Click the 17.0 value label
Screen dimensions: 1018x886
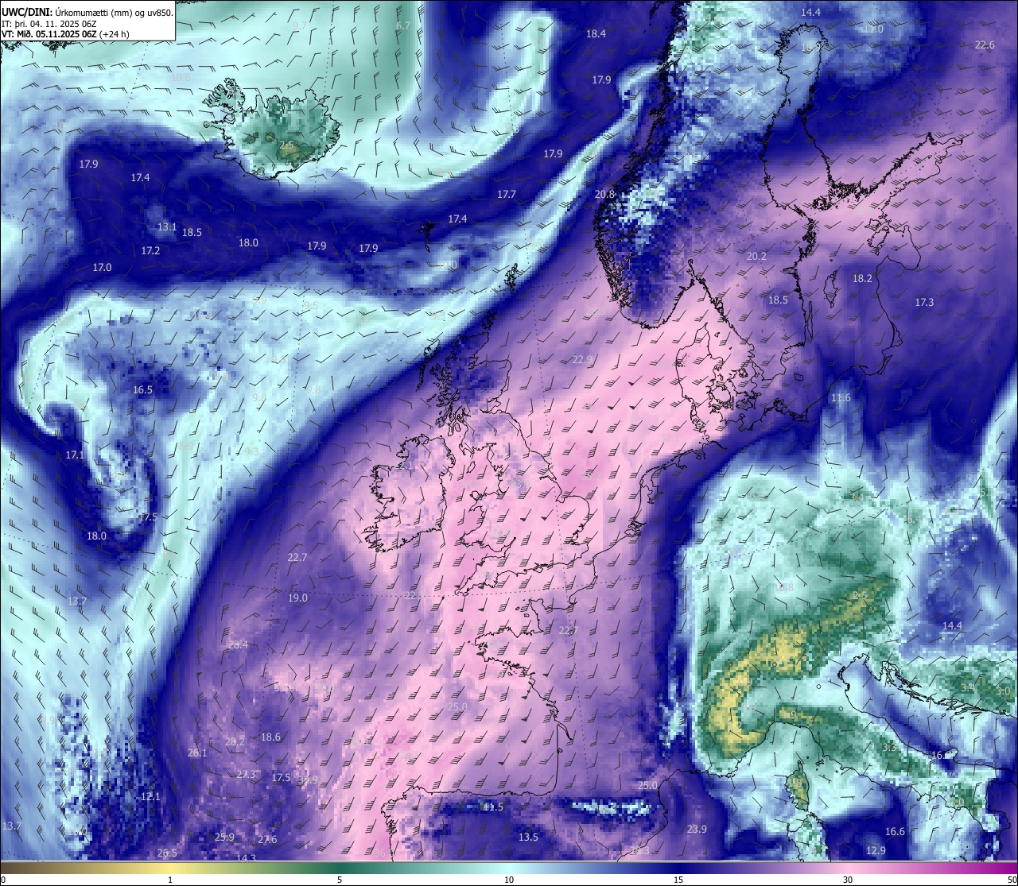(102, 267)
